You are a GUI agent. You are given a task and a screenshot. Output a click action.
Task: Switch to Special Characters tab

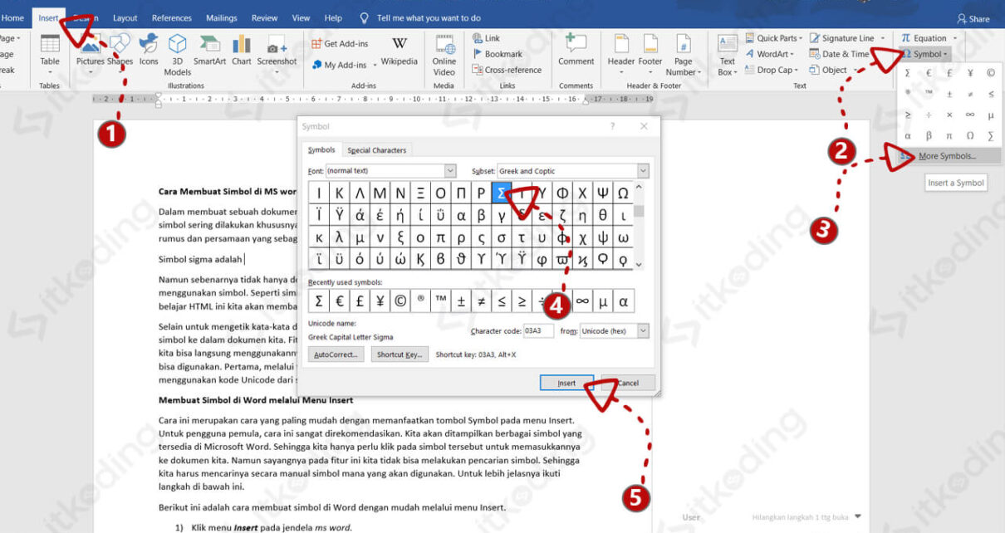377,150
